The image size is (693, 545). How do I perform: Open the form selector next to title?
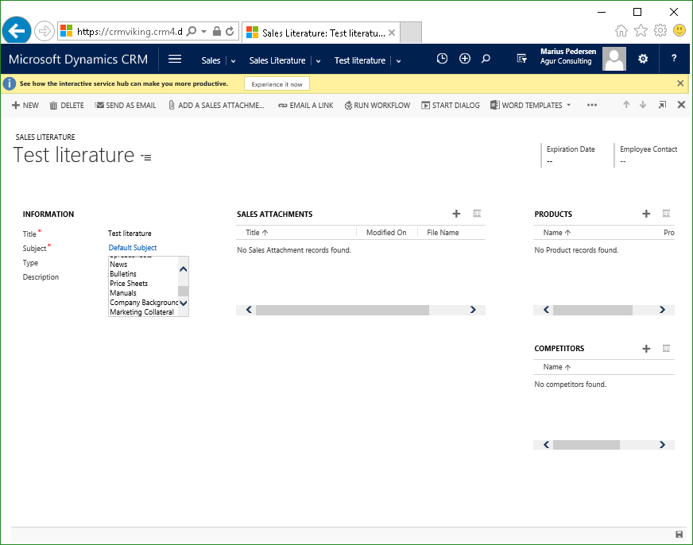[146, 157]
